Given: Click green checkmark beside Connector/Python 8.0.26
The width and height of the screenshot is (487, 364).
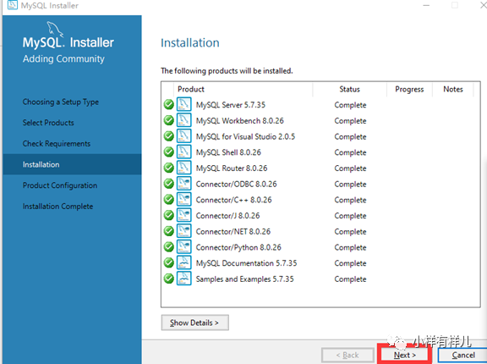Looking at the screenshot, I should tap(168, 247).
